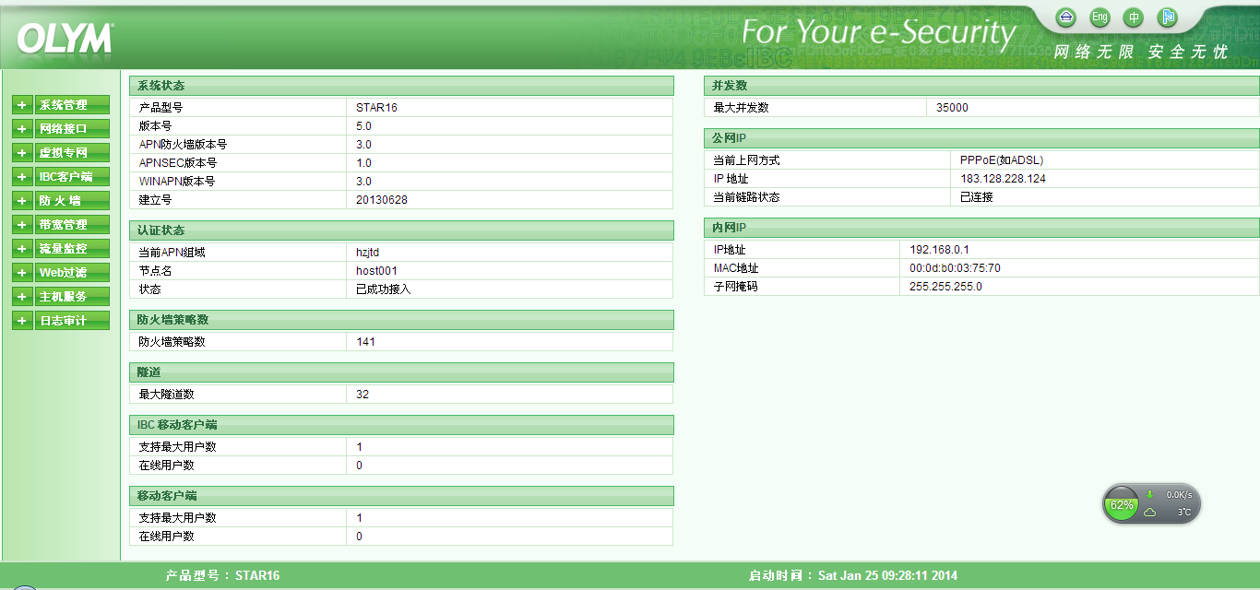Image resolution: width=1260 pixels, height=590 pixels.
Task: Click the home icon in the header
Action: (1067, 18)
